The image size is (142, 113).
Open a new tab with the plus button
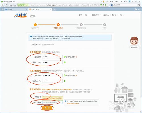[54, 9]
